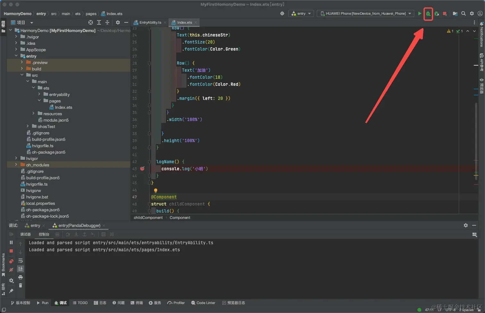The width and height of the screenshot is (485, 313).
Task: Attach debugger to process icon
Action: tap(437, 13)
